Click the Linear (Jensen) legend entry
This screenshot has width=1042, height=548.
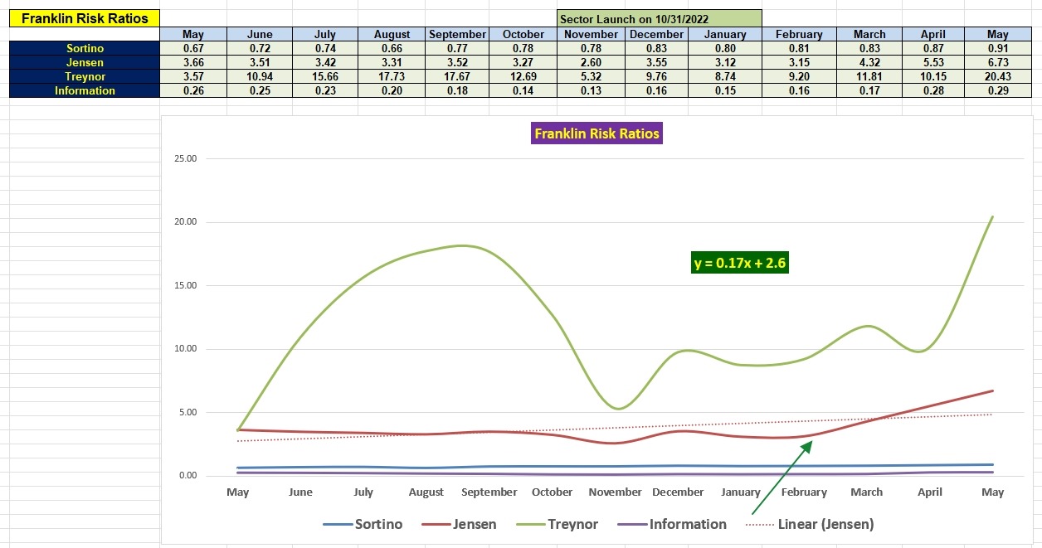(x=810, y=524)
